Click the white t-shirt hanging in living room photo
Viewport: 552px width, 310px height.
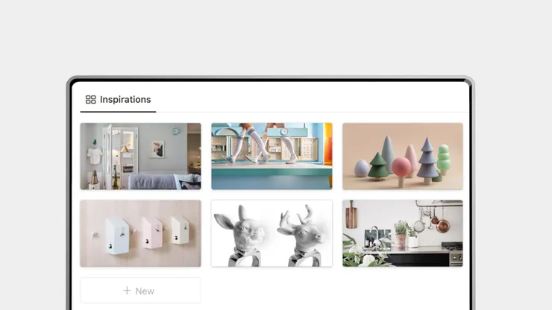pyautogui.click(x=95, y=156)
